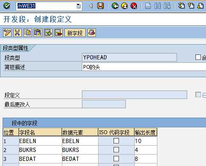Tick the ISO code checkbox in the EBELN row
206x166 pixels.
point(116,141)
